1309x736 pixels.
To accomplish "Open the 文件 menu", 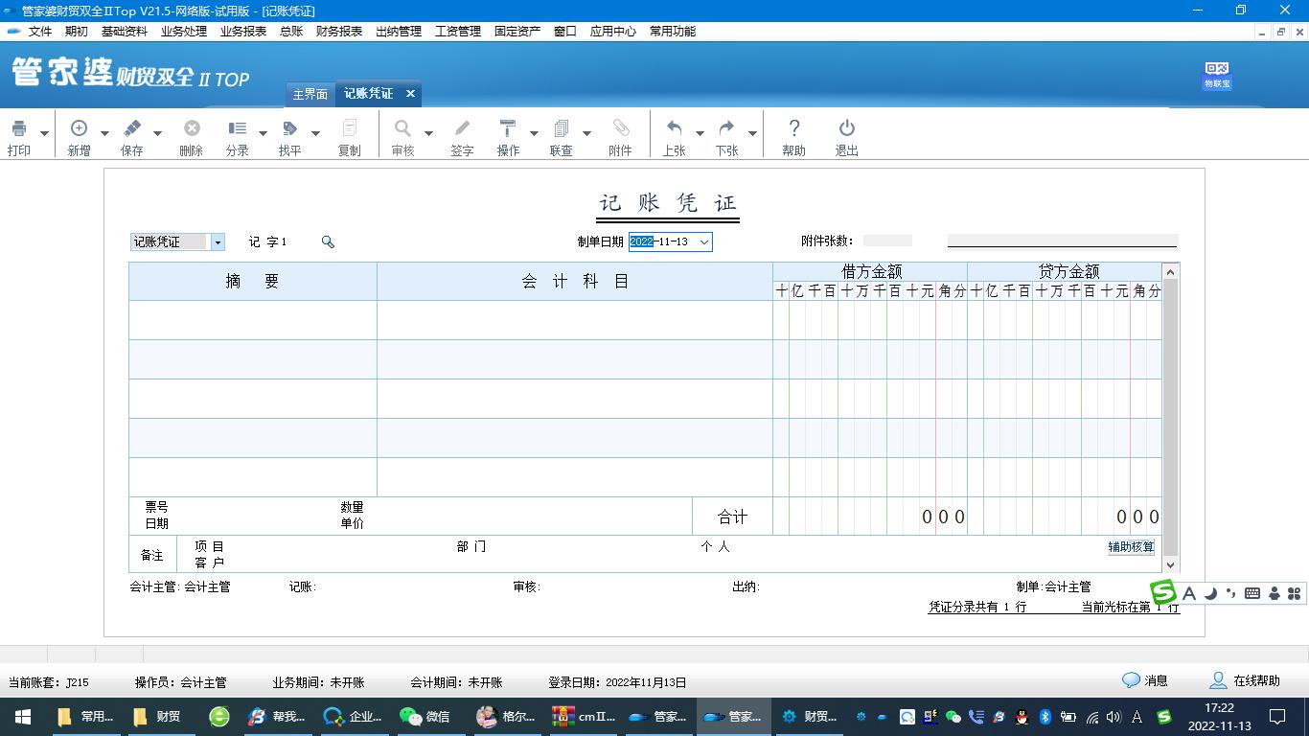I will tap(40, 32).
